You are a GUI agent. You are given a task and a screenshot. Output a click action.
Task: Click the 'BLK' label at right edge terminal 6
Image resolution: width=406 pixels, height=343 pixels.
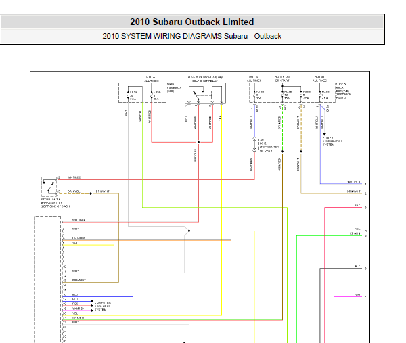(357, 267)
